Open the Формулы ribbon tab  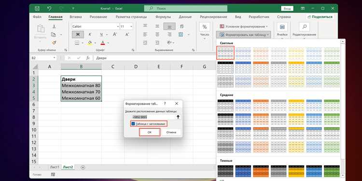click(163, 17)
